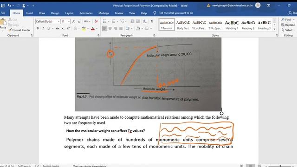Apply subscript formatting
This screenshot has width=297, height=167.
click(63, 28)
